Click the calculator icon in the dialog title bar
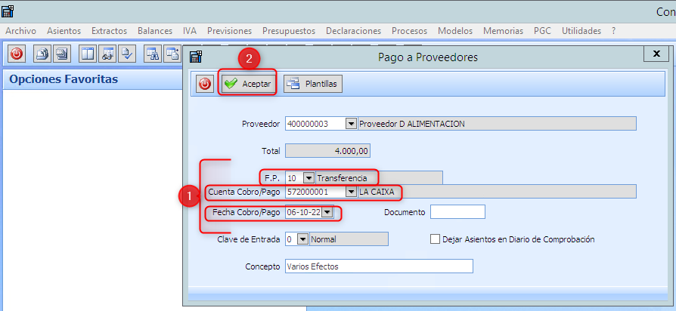This screenshot has height=311, width=676. 196,57
